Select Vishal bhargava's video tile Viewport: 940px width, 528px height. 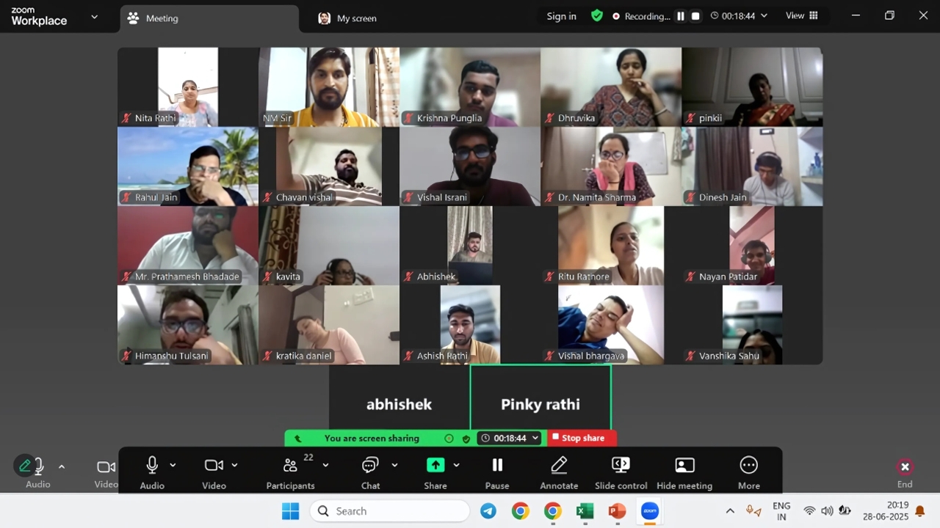point(611,325)
